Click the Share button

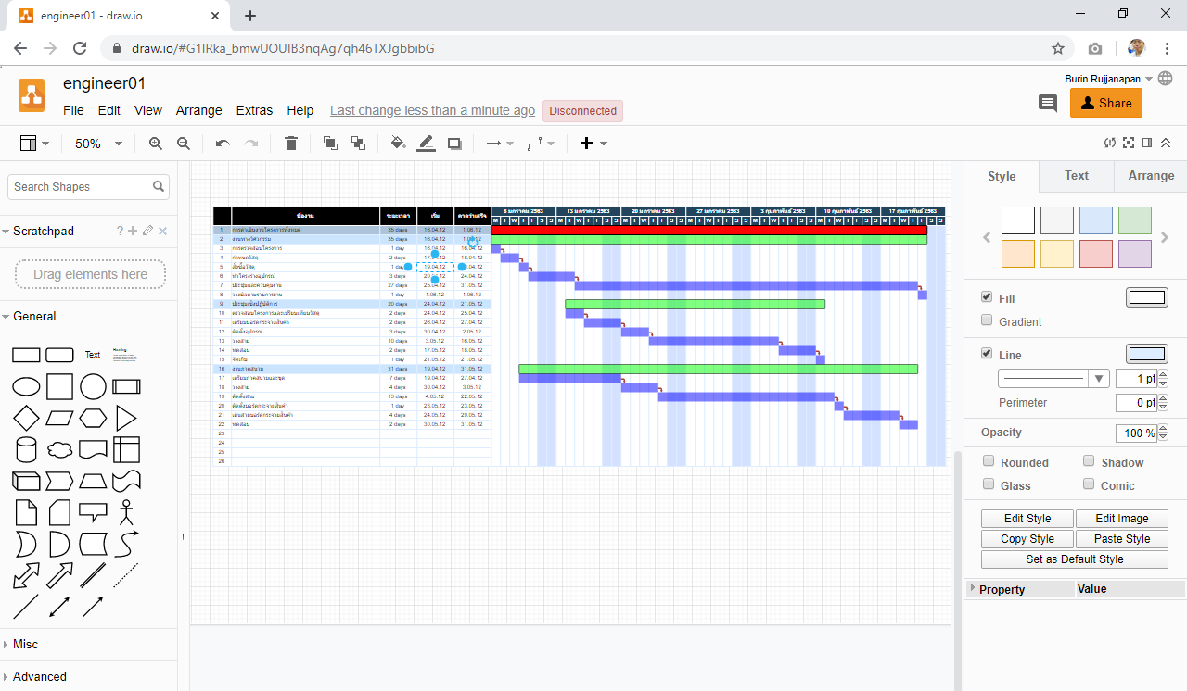[x=1105, y=104]
